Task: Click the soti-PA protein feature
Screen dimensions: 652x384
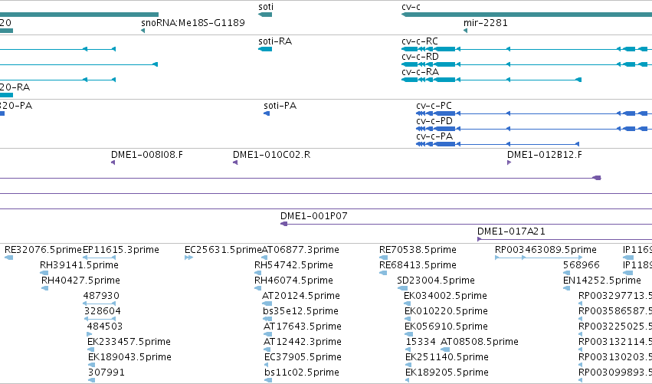Action: pyautogui.click(x=267, y=113)
